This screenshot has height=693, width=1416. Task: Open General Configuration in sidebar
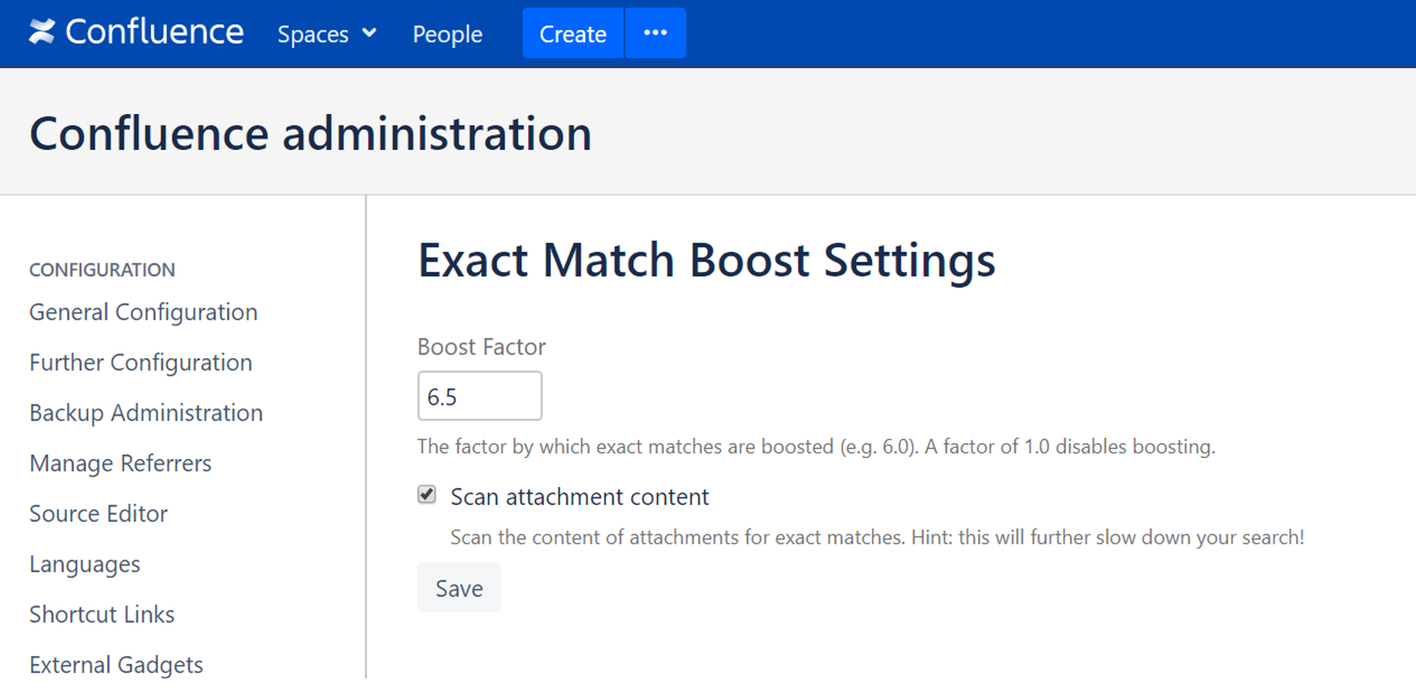click(x=143, y=312)
